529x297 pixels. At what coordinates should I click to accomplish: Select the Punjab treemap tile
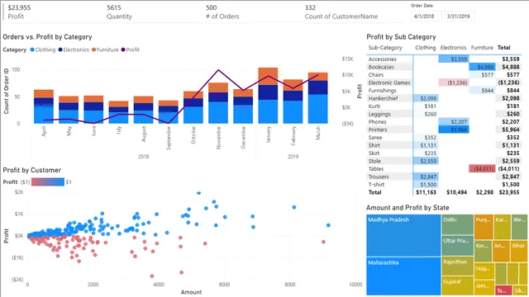484,227
